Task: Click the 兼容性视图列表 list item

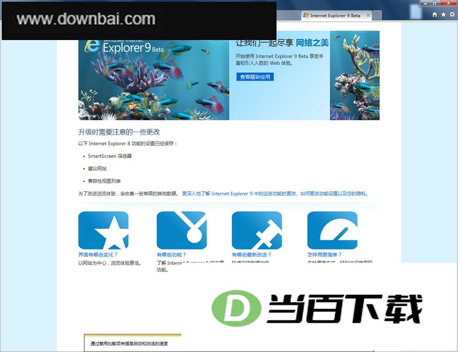Action: (x=104, y=181)
